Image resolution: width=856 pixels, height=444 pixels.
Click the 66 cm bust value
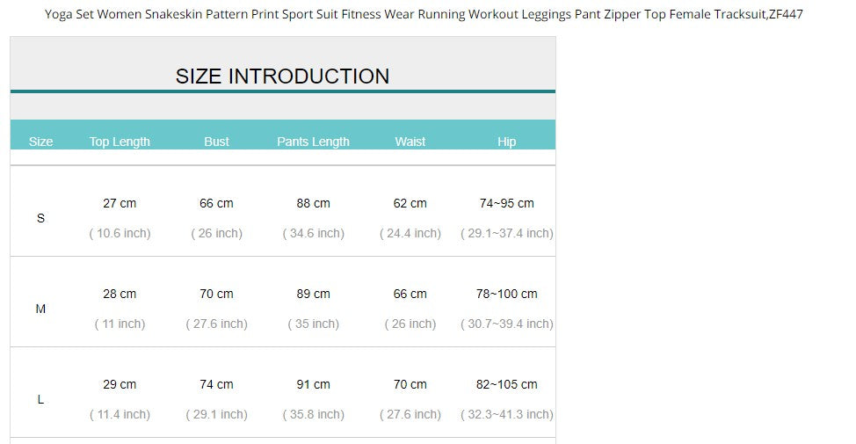click(216, 203)
